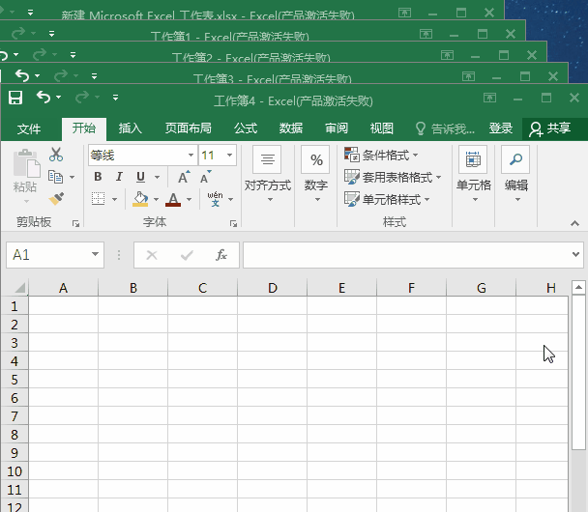
Task: Click ribbon display options in 工作簿4
Action: tap(489, 98)
